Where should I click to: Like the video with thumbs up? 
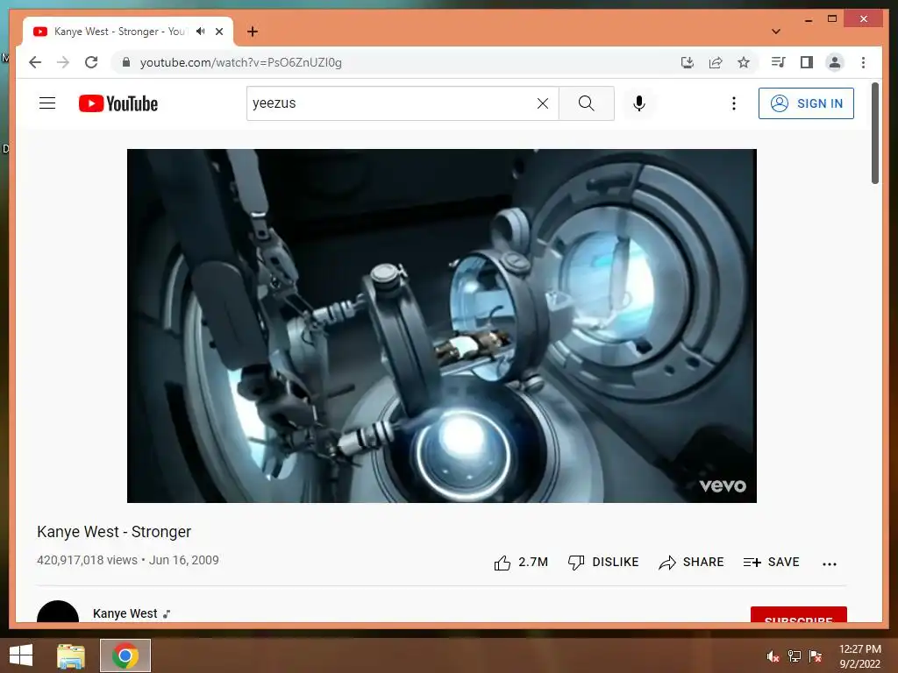[520, 563]
